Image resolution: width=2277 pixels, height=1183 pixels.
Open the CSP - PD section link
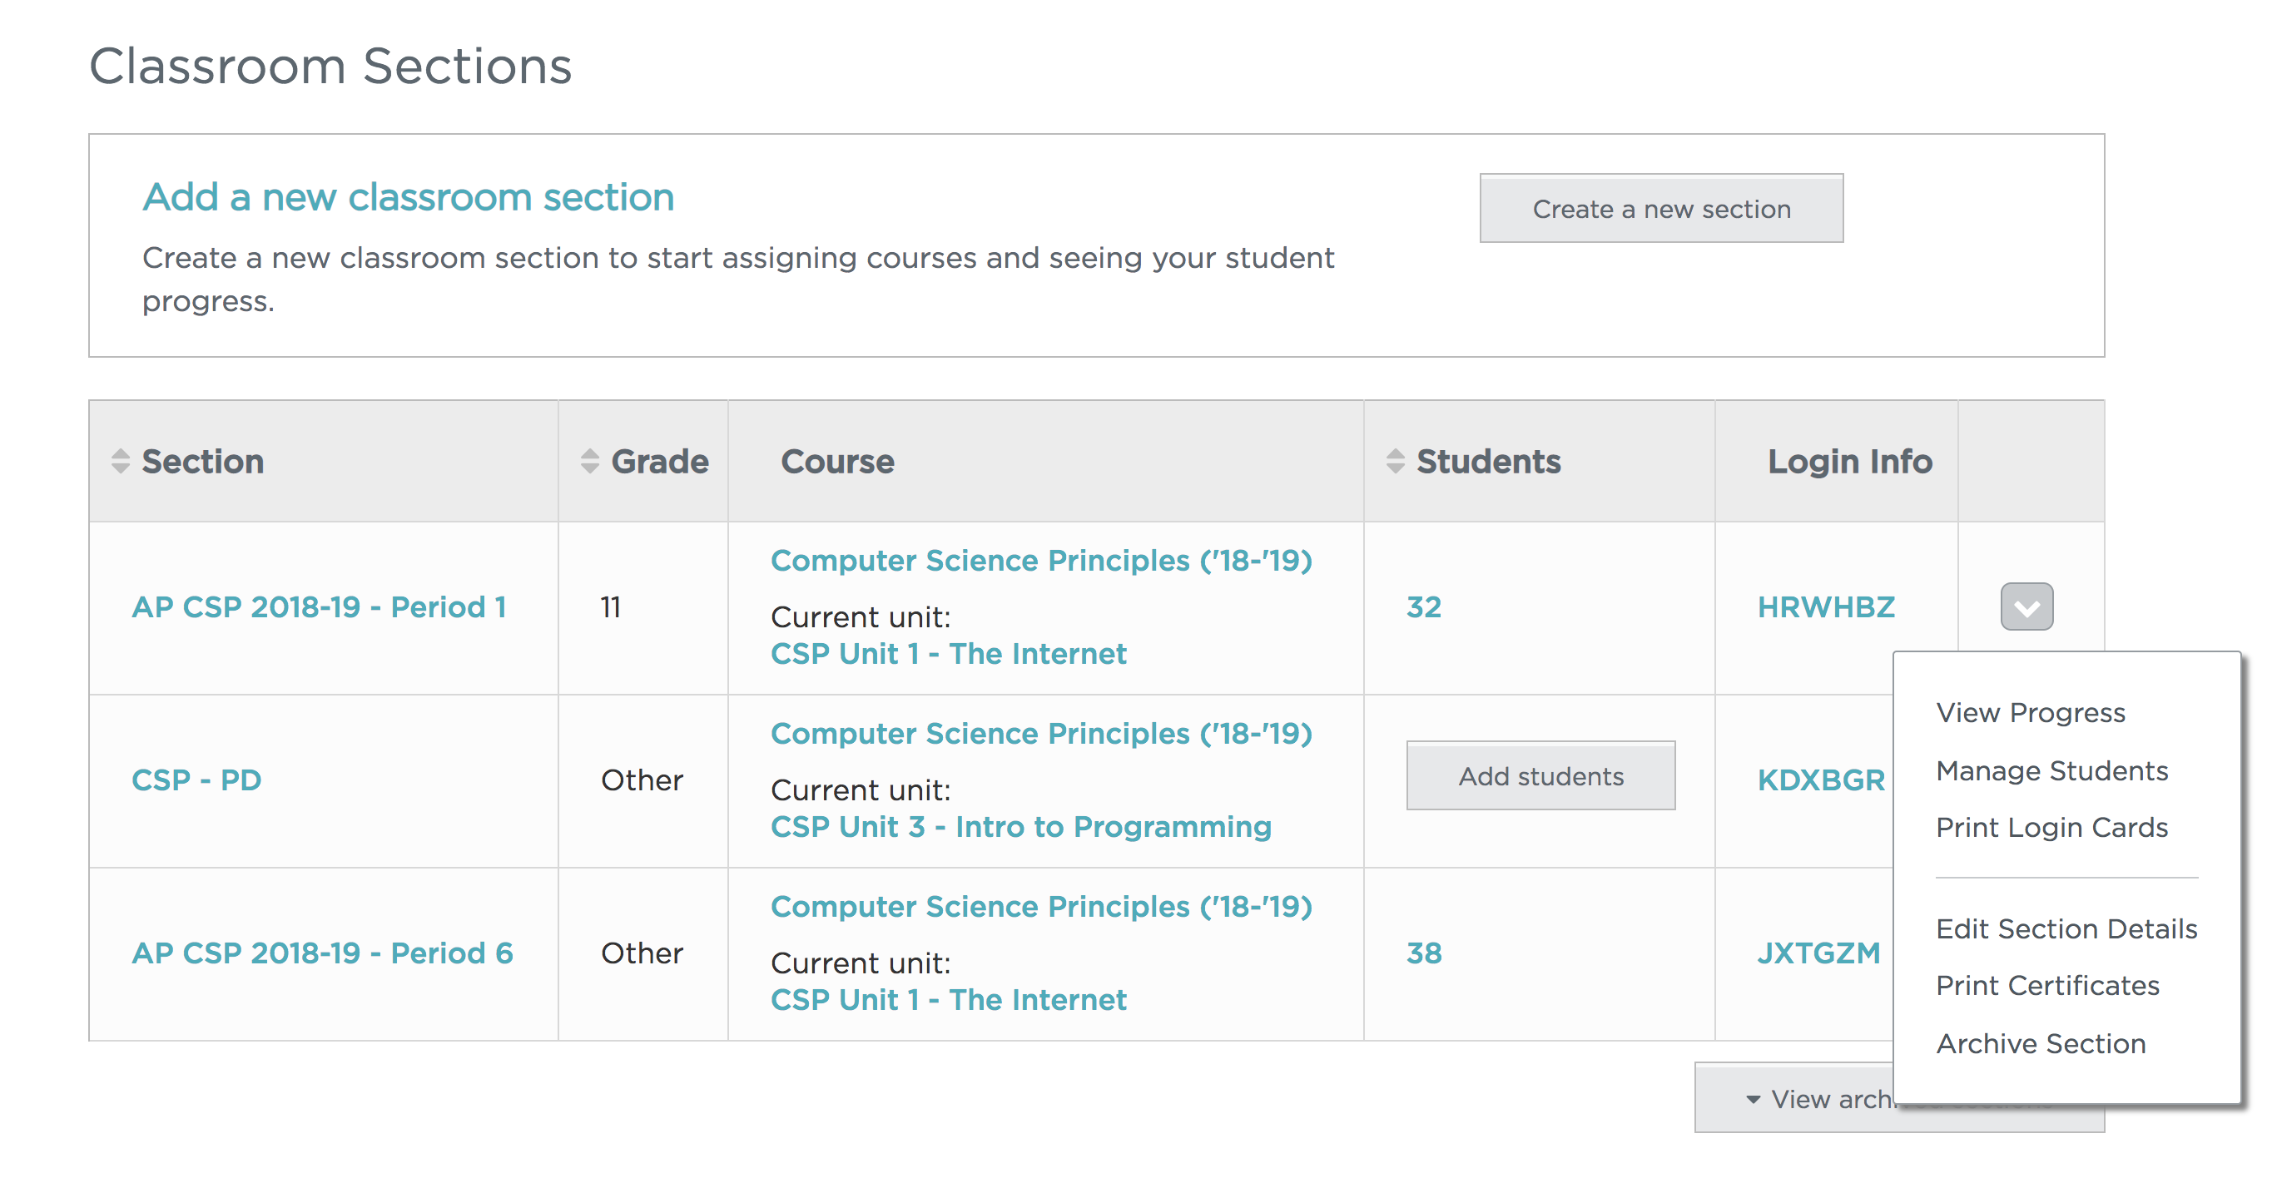pyautogui.click(x=196, y=780)
